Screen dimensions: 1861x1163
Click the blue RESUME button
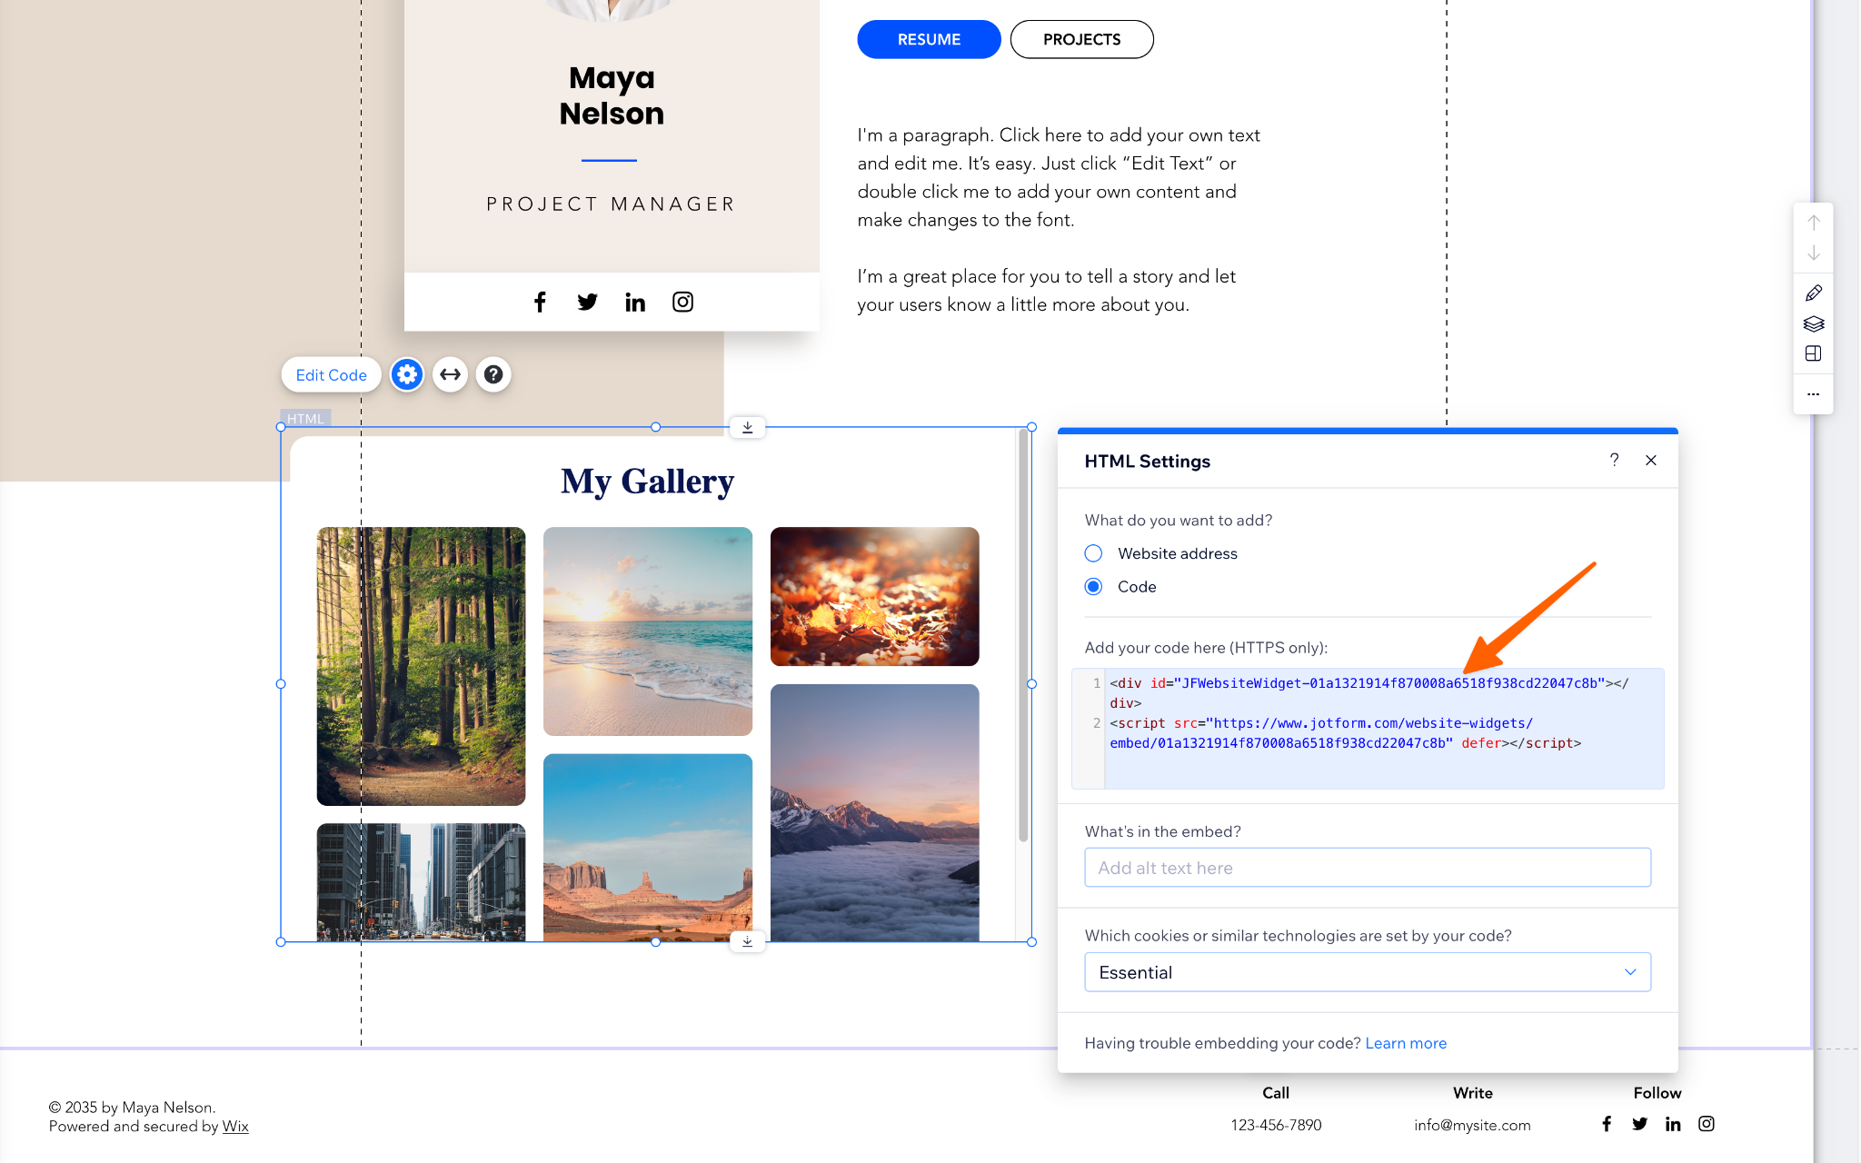point(929,39)
